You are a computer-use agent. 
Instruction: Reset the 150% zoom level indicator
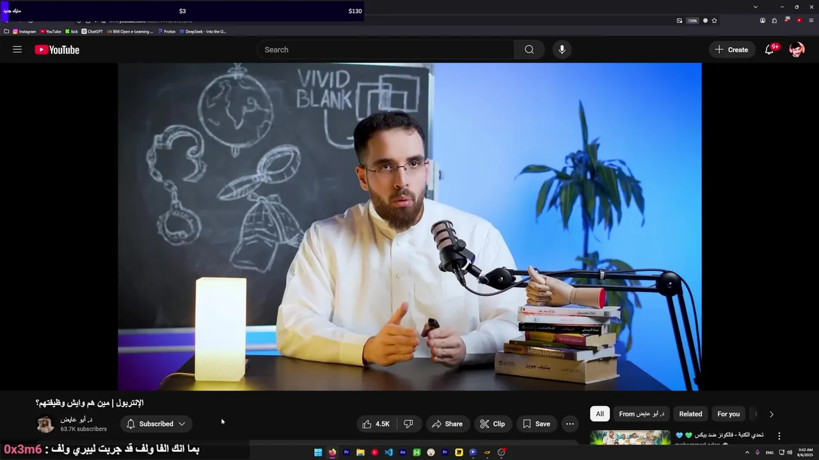692,20
